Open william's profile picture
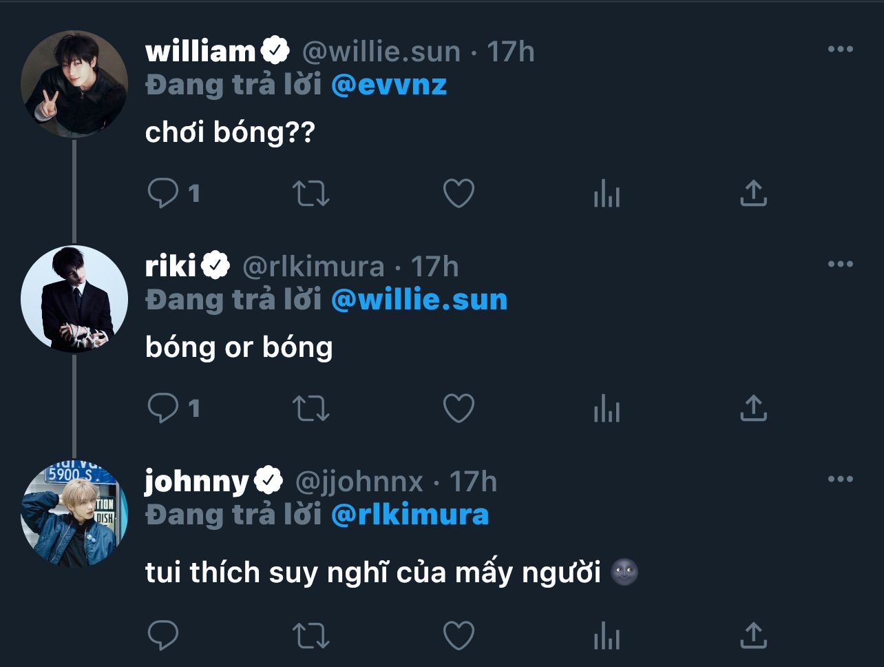Screen dimensions: 884x667 74,84
